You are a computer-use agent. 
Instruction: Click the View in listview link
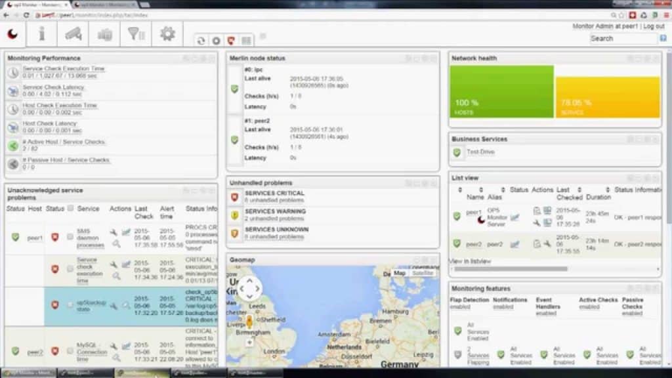point(471,261)
